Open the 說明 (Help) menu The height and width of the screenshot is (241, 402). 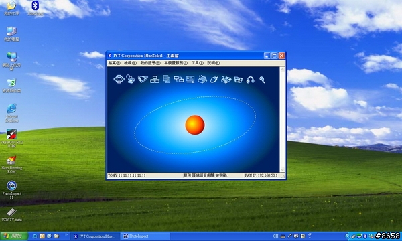click(213, 63)
